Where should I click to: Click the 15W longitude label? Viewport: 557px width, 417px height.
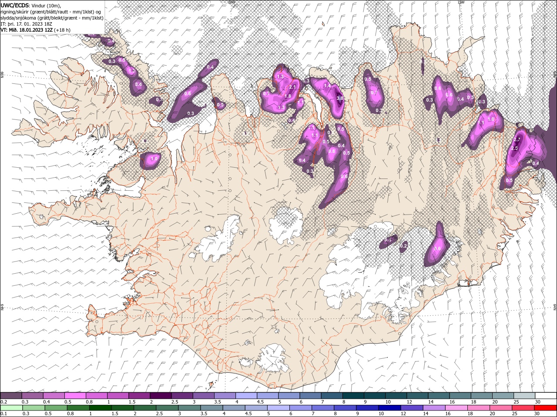point(461,2)
